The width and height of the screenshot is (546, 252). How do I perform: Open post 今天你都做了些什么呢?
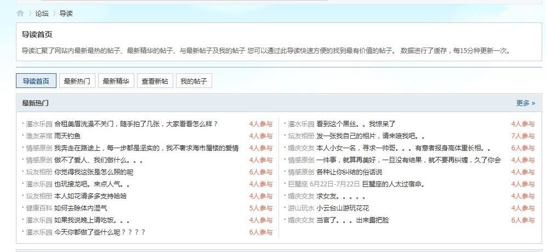coord(100,232)
